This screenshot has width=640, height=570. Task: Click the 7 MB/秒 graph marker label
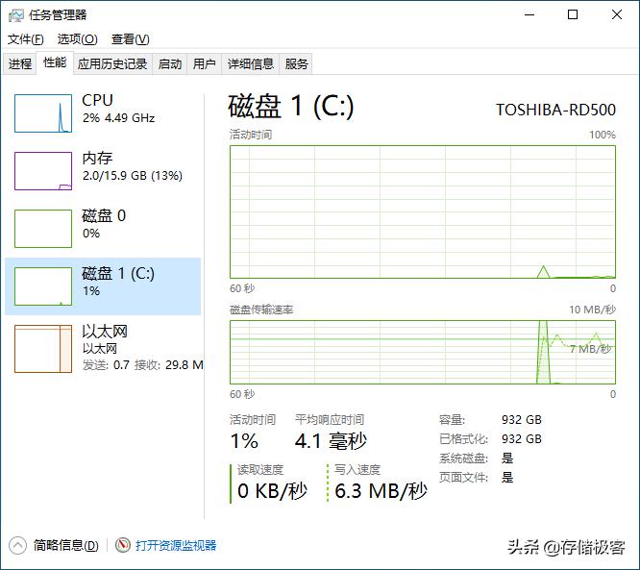click(591, 349)
